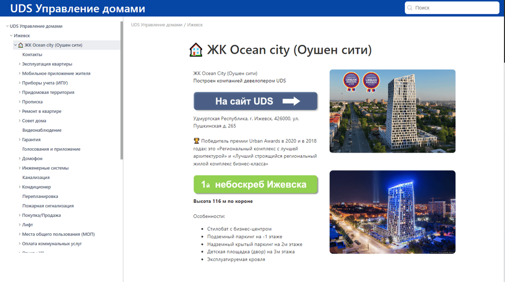
Task: Click the trophy icon before the Urban Awards text
Action: coord(196,141)
